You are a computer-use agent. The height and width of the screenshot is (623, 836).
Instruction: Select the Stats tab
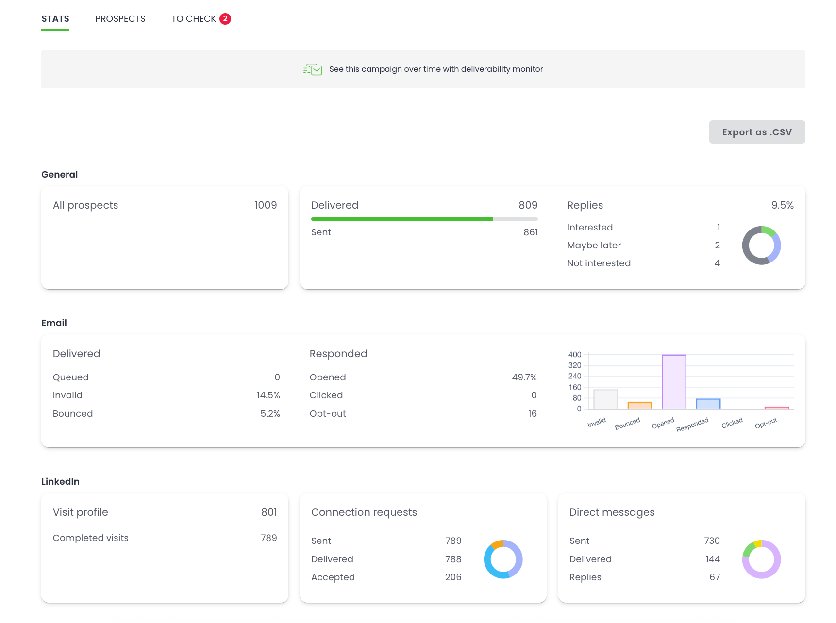click(55, 19)
